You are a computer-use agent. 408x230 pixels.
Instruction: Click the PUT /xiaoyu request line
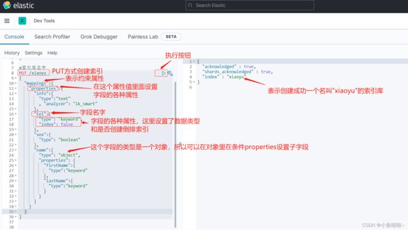[x=33, y=73]
